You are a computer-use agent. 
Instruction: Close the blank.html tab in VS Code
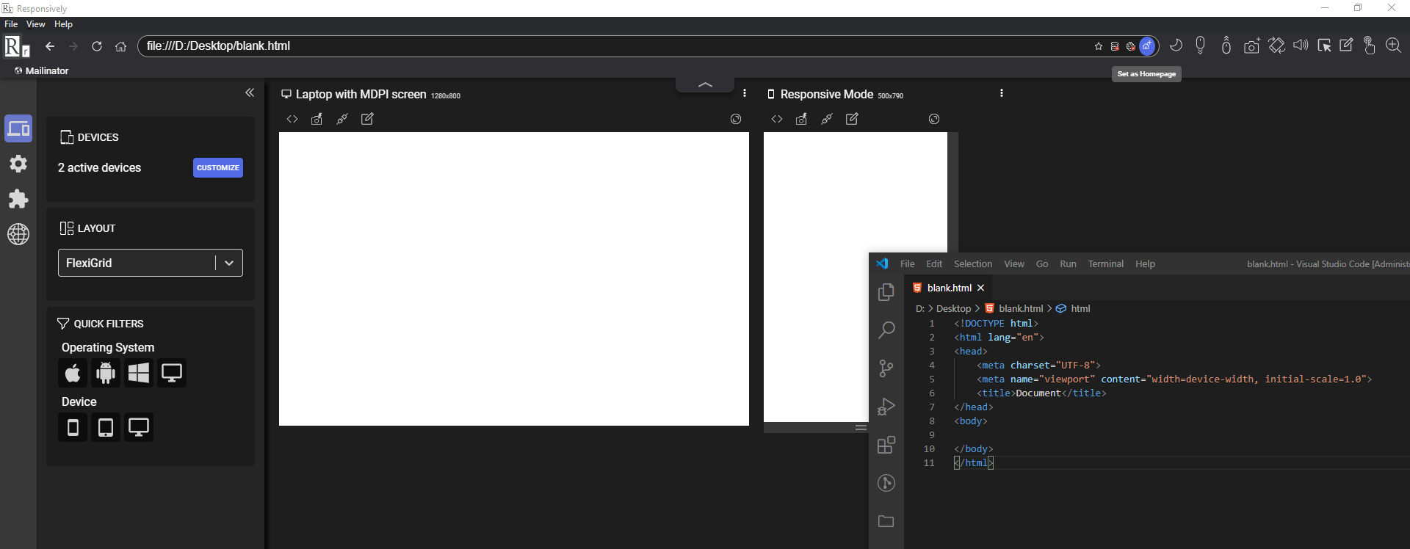(x=981, y=288)
